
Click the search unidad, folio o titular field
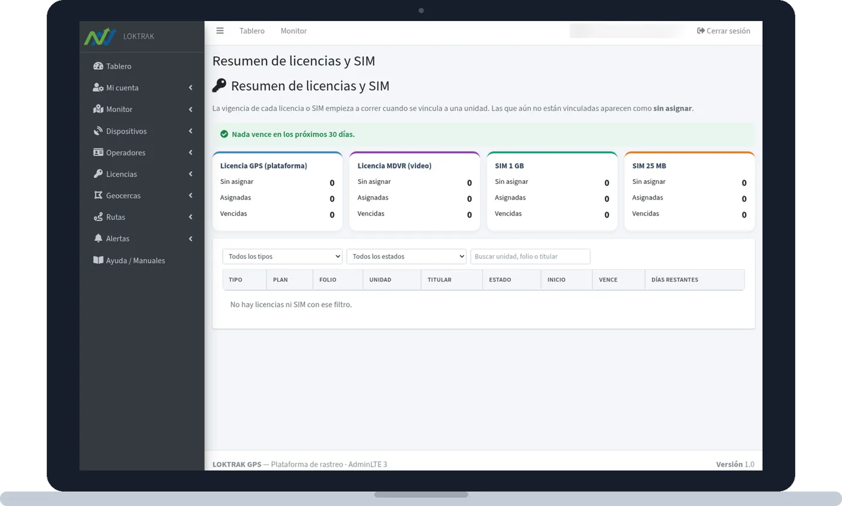click(x=530, y=257)
